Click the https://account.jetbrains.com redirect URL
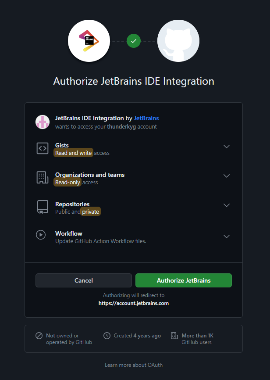 (x=134, y=303)
